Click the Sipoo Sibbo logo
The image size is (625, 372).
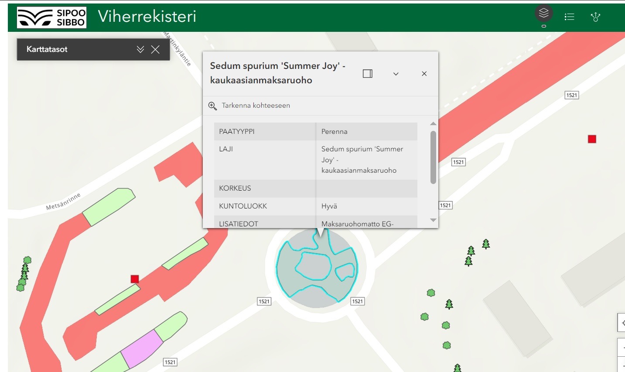[x=51, y=17]
